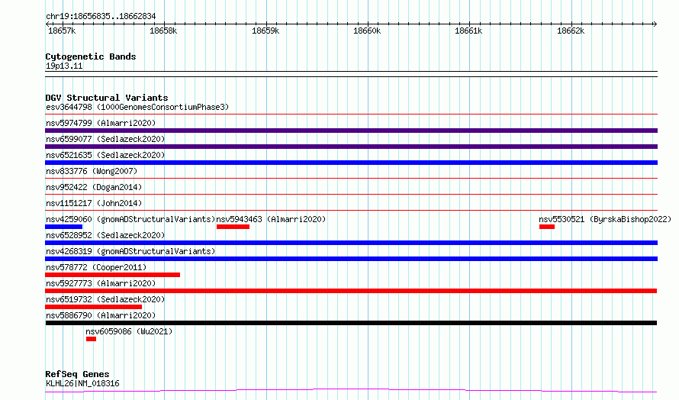Click the purple bar under nsv6599077
The height and width of the screenshot is (400, 679).
[351, 147]
